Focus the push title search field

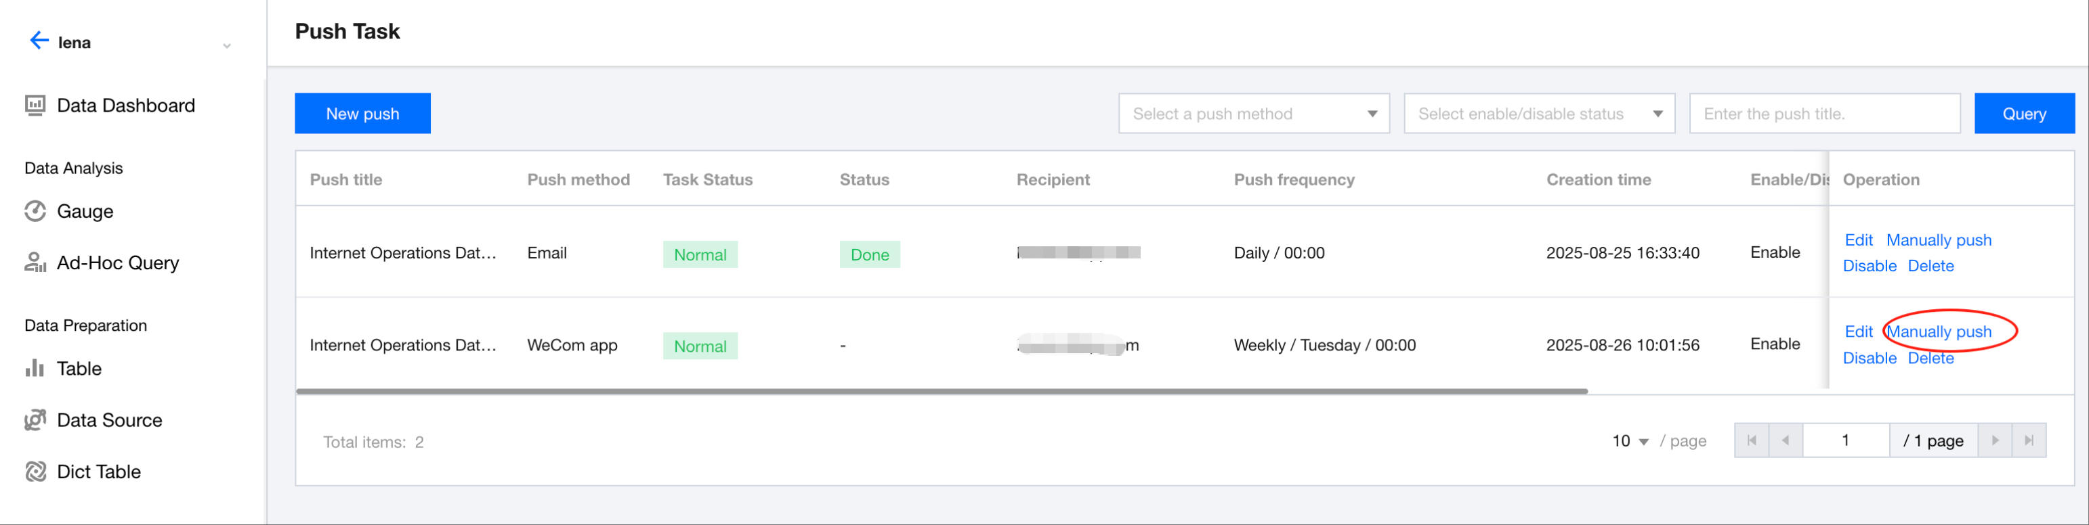pos(1824,114)
